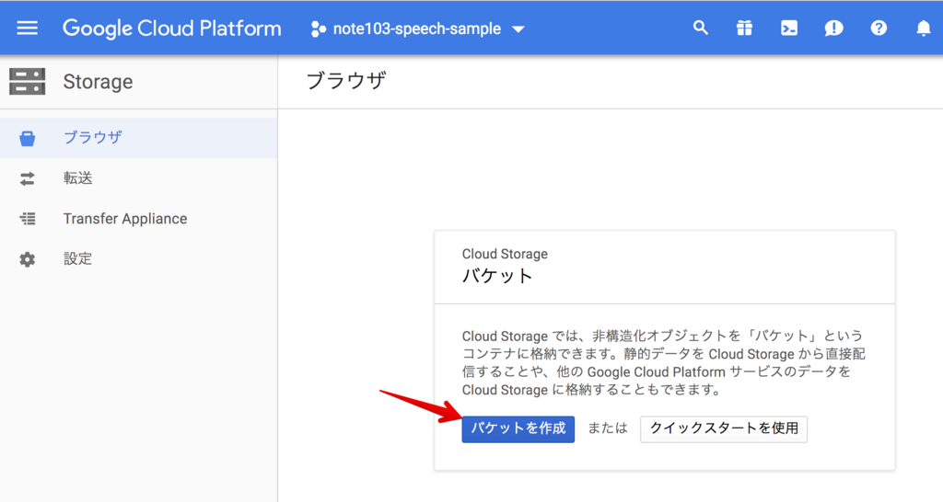Open the gift free trial icon
Image resolution: width=943 pixels, height=502 pixels.
pyautogui.click(x=744, y=29)
